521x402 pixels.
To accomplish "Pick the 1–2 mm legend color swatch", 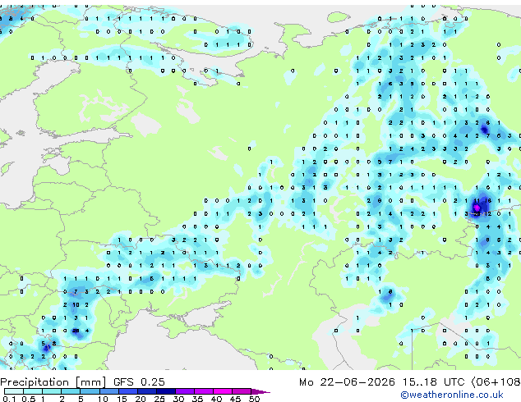I will tap(52, 391).
